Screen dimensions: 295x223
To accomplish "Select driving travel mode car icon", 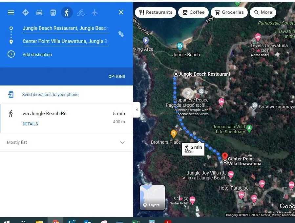I will pos(39,12).
